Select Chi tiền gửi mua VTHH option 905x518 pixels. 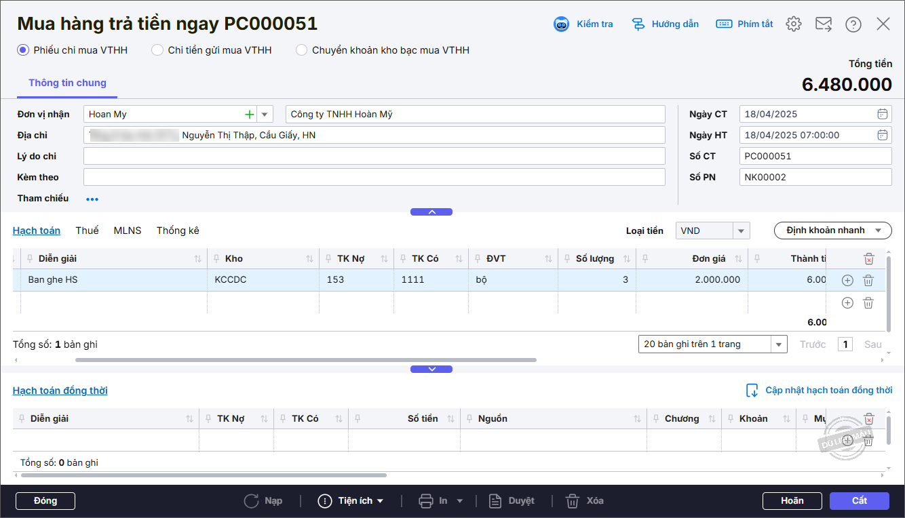point(157,50)
